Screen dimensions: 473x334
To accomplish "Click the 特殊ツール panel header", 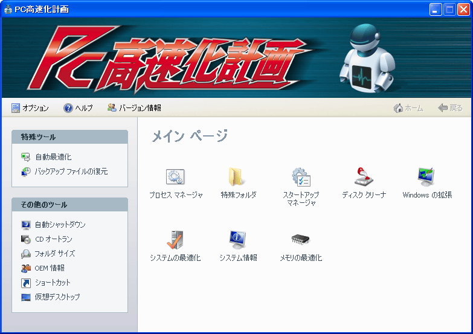I will click(x=69, y=137).
